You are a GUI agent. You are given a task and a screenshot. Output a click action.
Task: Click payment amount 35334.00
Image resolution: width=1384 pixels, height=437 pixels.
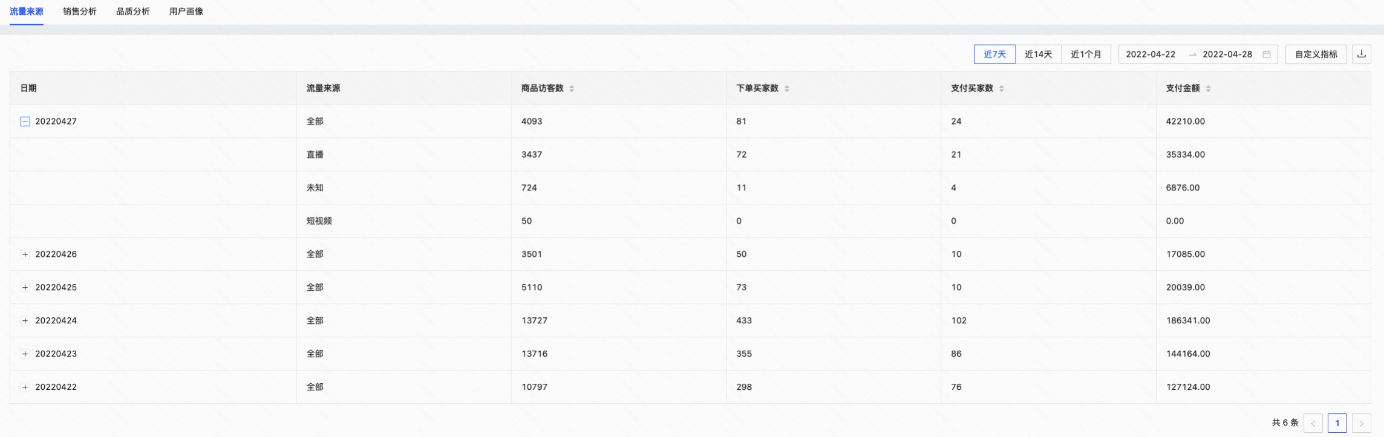pos(1185,155)
